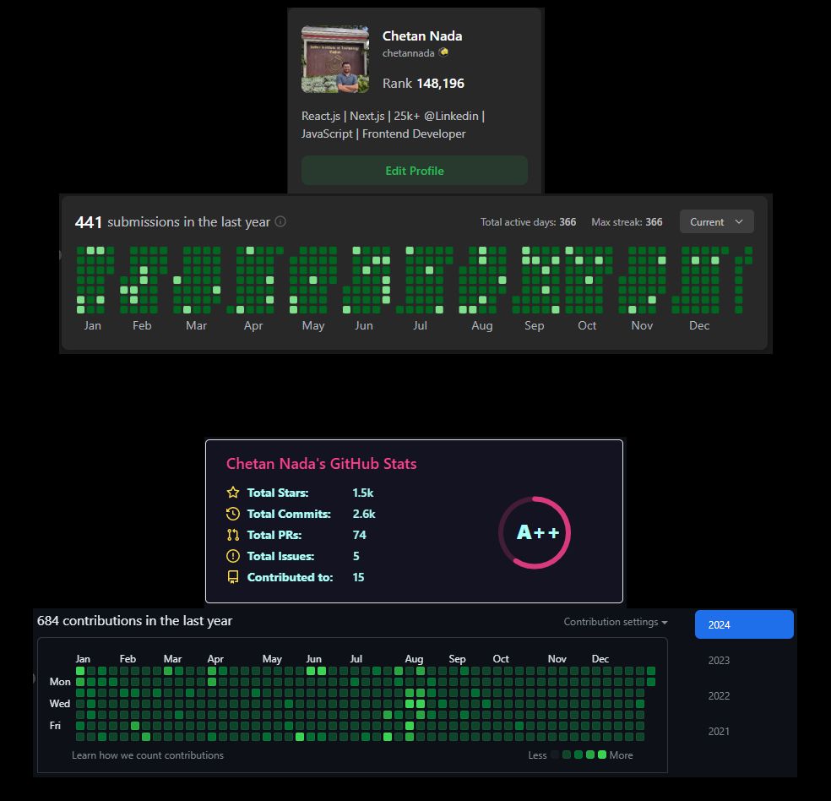Click the chetannada username

click(409, 53)
